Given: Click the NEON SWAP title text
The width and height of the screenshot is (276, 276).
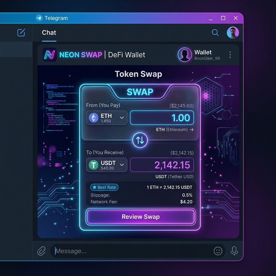Looking at the screenshot, I should [81, 55].
